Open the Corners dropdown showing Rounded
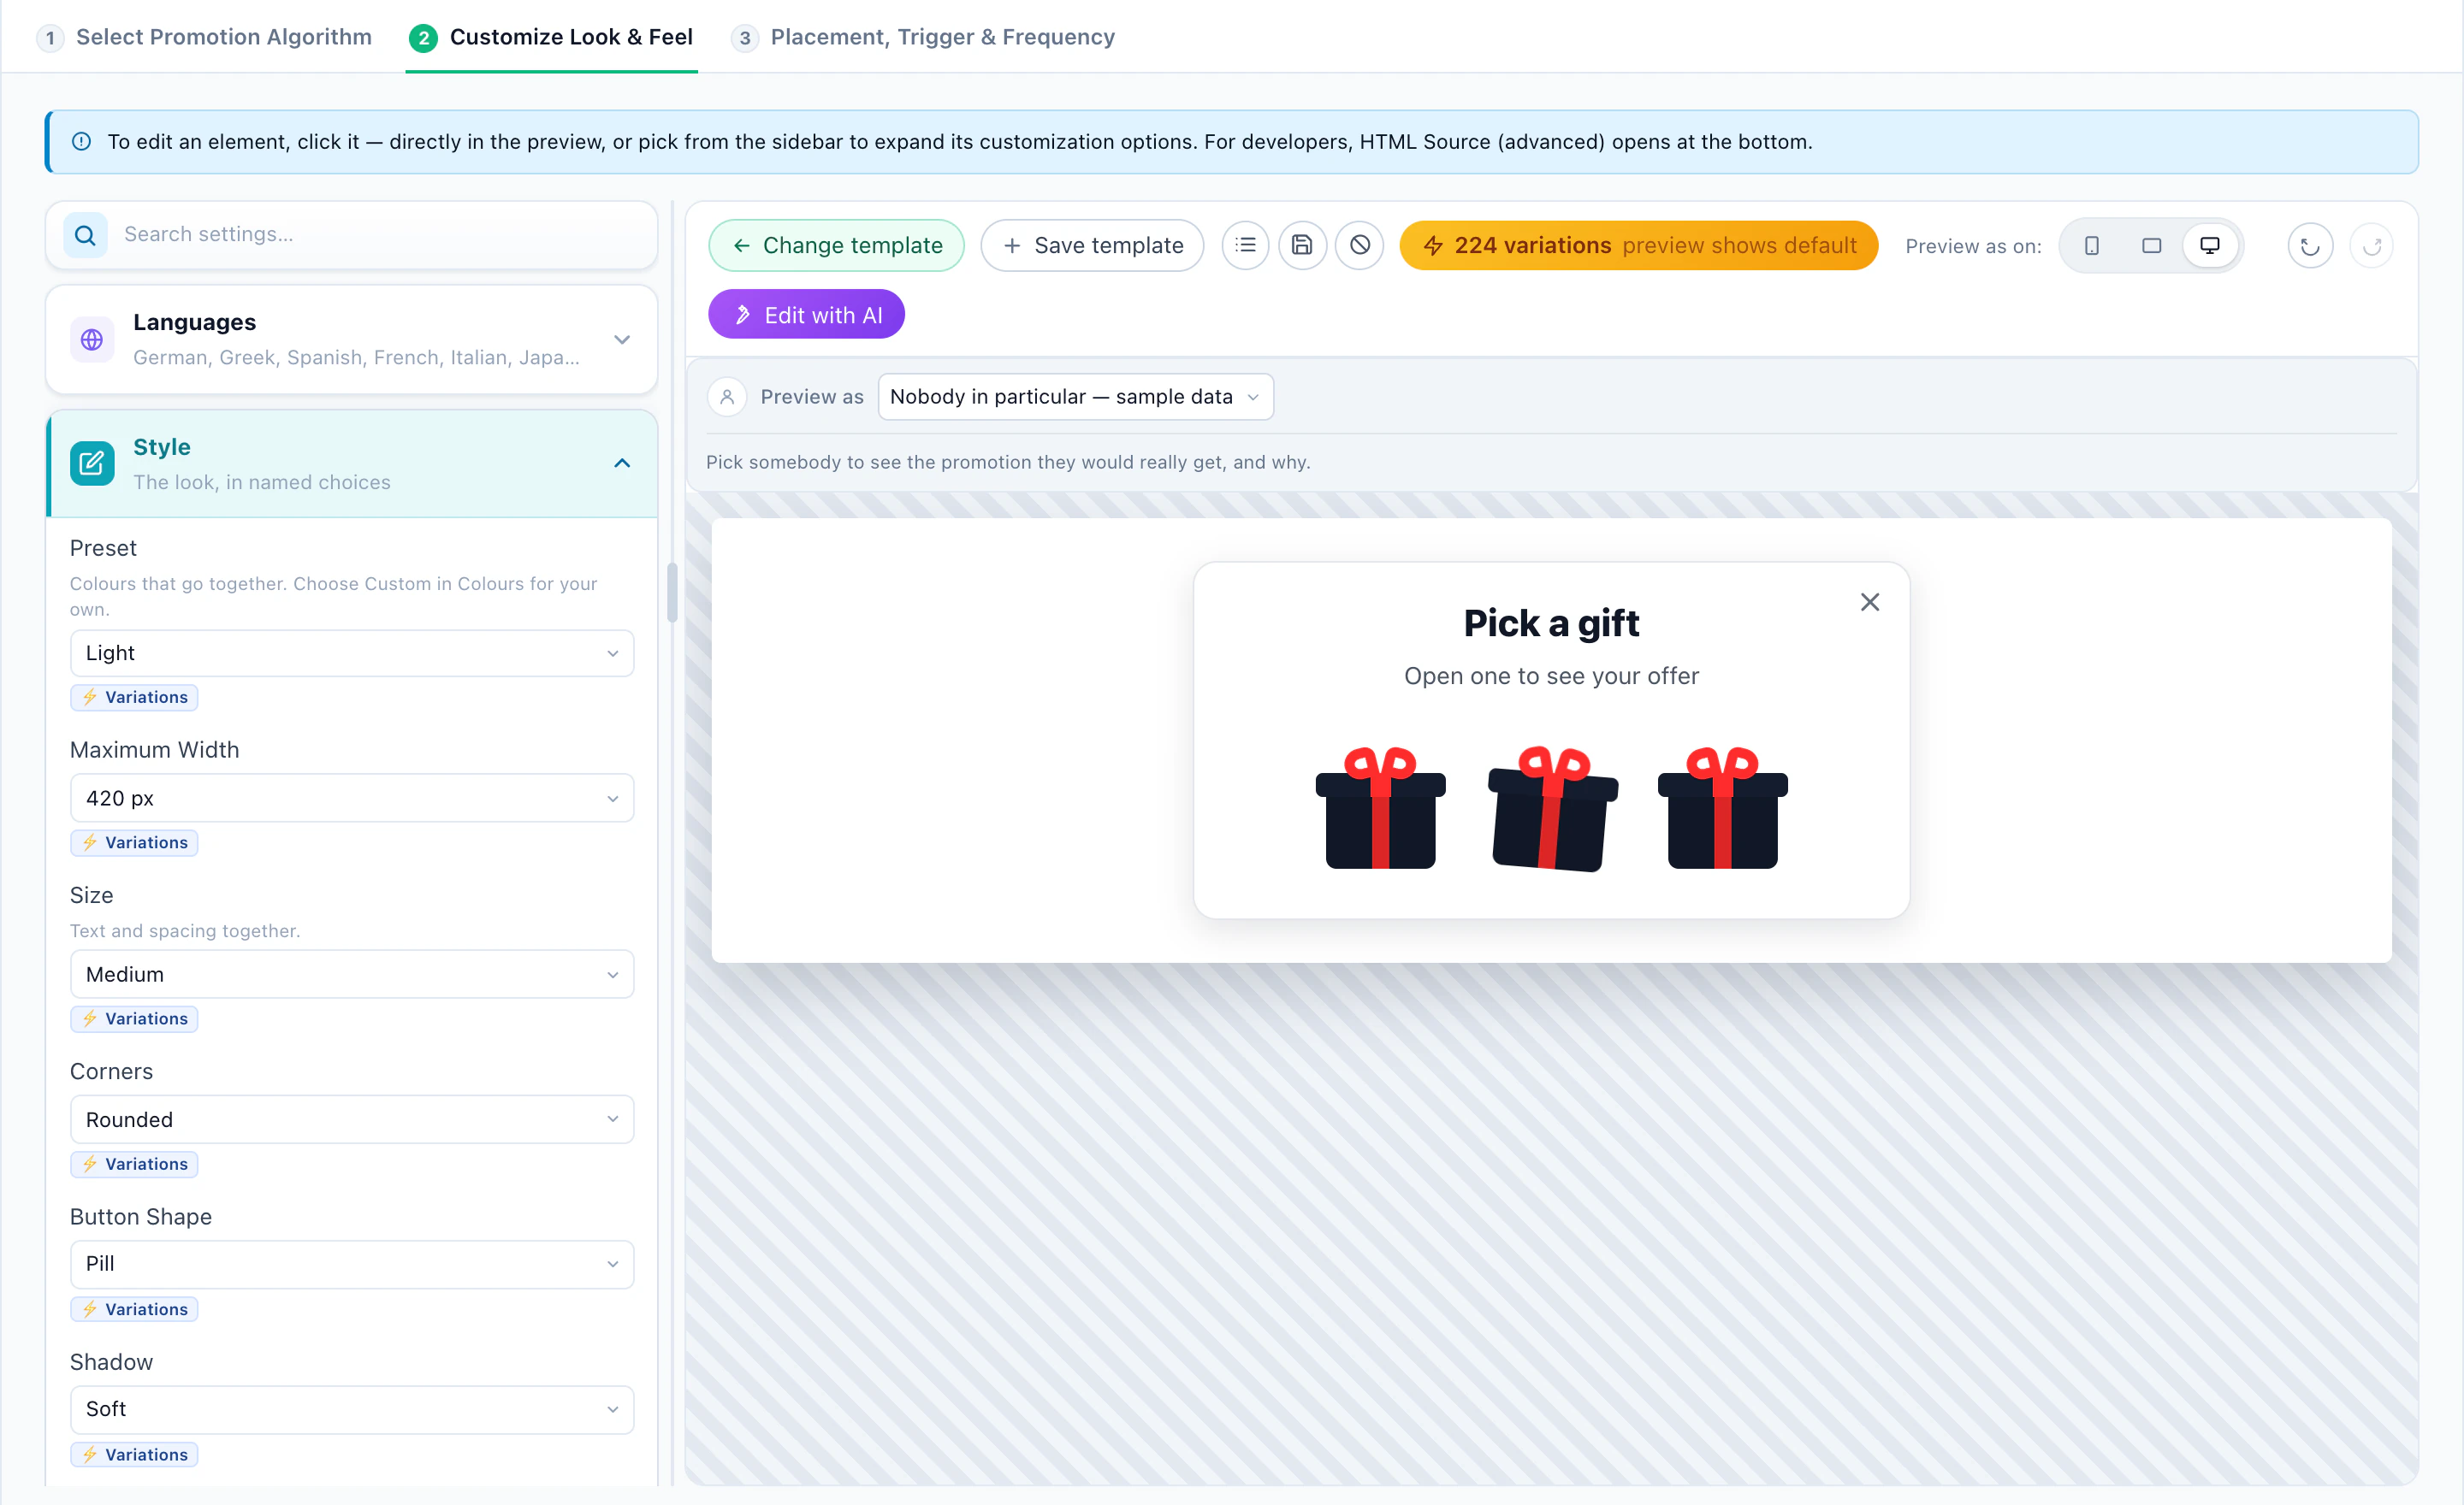The height and width of the screenshot is (1505, 2464). point(352,1119)
